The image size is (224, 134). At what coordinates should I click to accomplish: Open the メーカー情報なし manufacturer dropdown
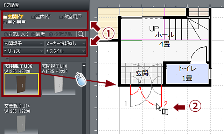pos(65,43)
